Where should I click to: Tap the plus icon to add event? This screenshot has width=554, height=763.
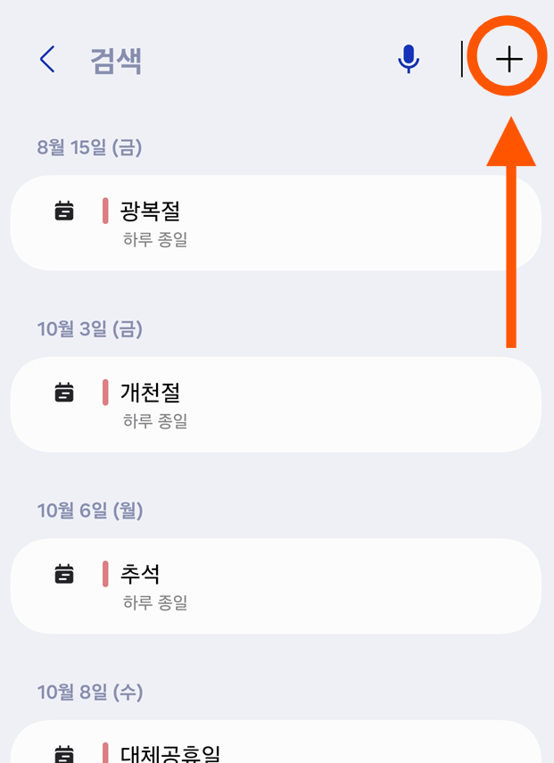point(507,57)
